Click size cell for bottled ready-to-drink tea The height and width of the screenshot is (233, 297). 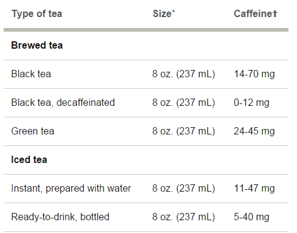click(x=184, y=217)
